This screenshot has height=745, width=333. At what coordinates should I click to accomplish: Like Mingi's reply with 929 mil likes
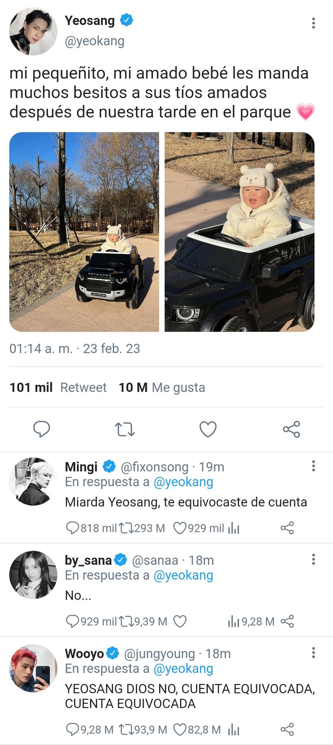coord(179,528)
